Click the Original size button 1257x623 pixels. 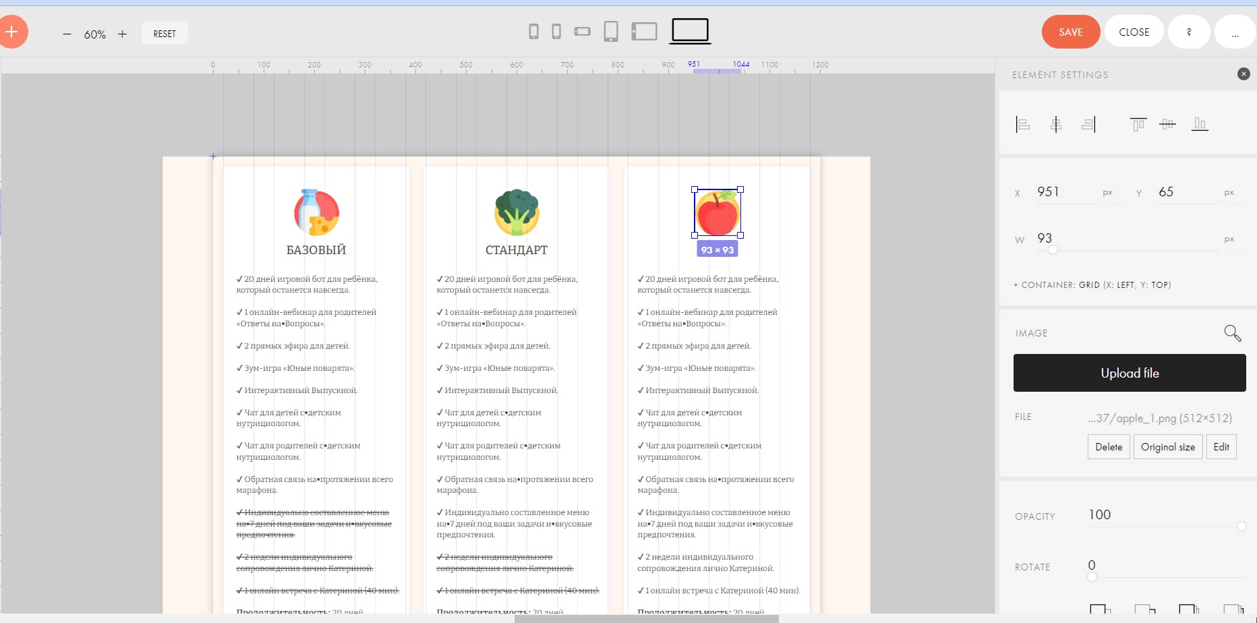point(1168,447)
